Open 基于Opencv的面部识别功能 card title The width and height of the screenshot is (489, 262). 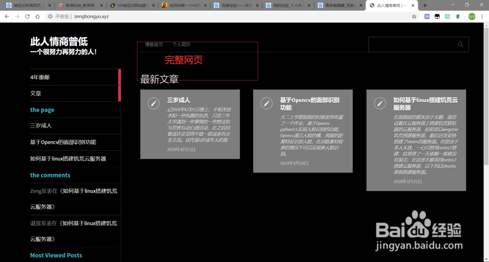coord(310,104)
